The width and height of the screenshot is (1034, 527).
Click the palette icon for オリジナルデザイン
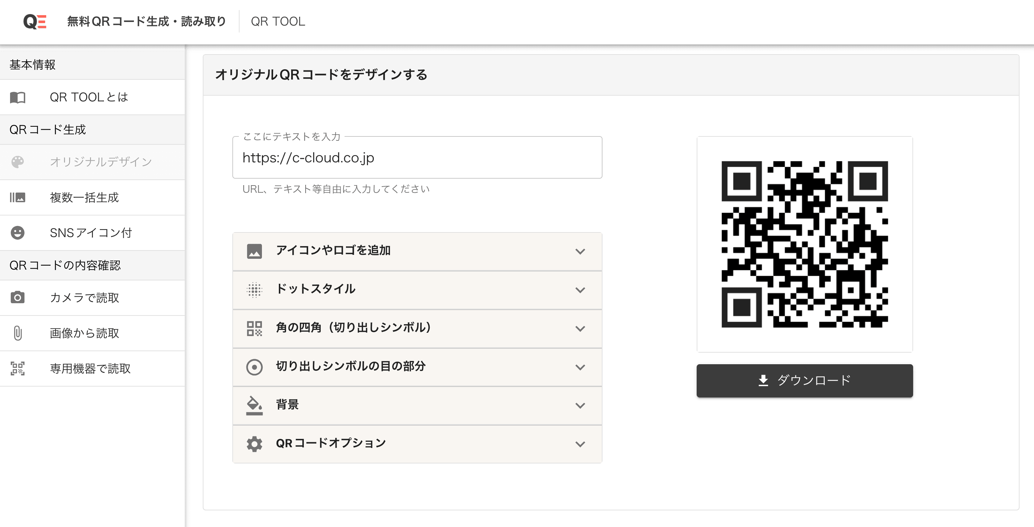(x=18, y=162)
